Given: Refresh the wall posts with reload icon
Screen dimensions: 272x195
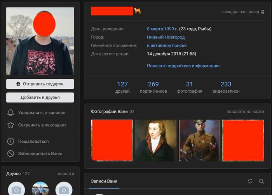Looking at the screenshot, I should coord(250,181).
